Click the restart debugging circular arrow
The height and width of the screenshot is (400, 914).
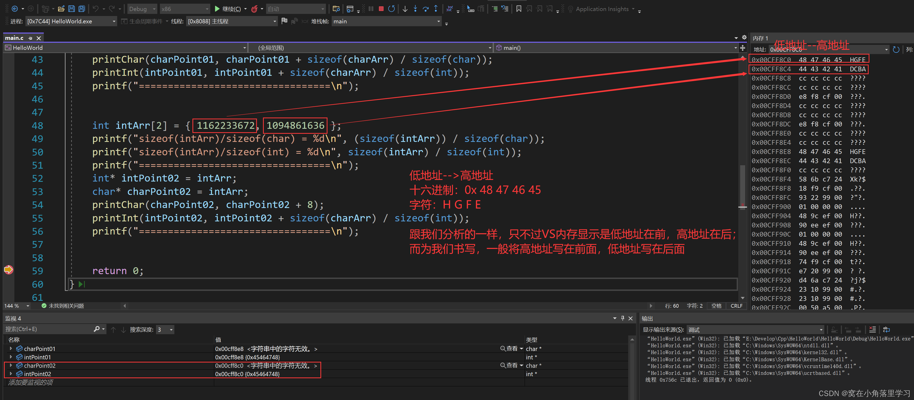coord(391,9)
